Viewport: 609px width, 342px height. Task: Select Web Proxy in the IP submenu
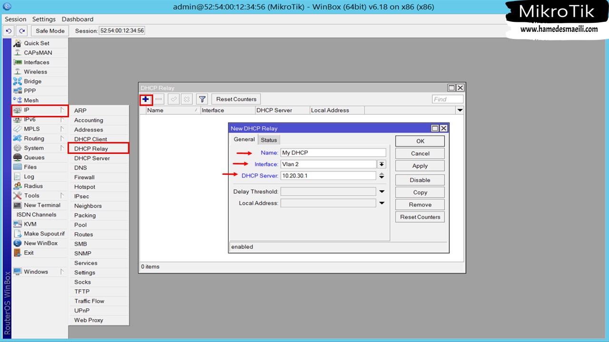click(x=99, y=320)
